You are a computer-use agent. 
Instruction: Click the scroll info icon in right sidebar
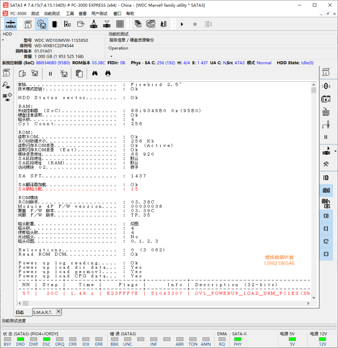click(x=326, y=72)
